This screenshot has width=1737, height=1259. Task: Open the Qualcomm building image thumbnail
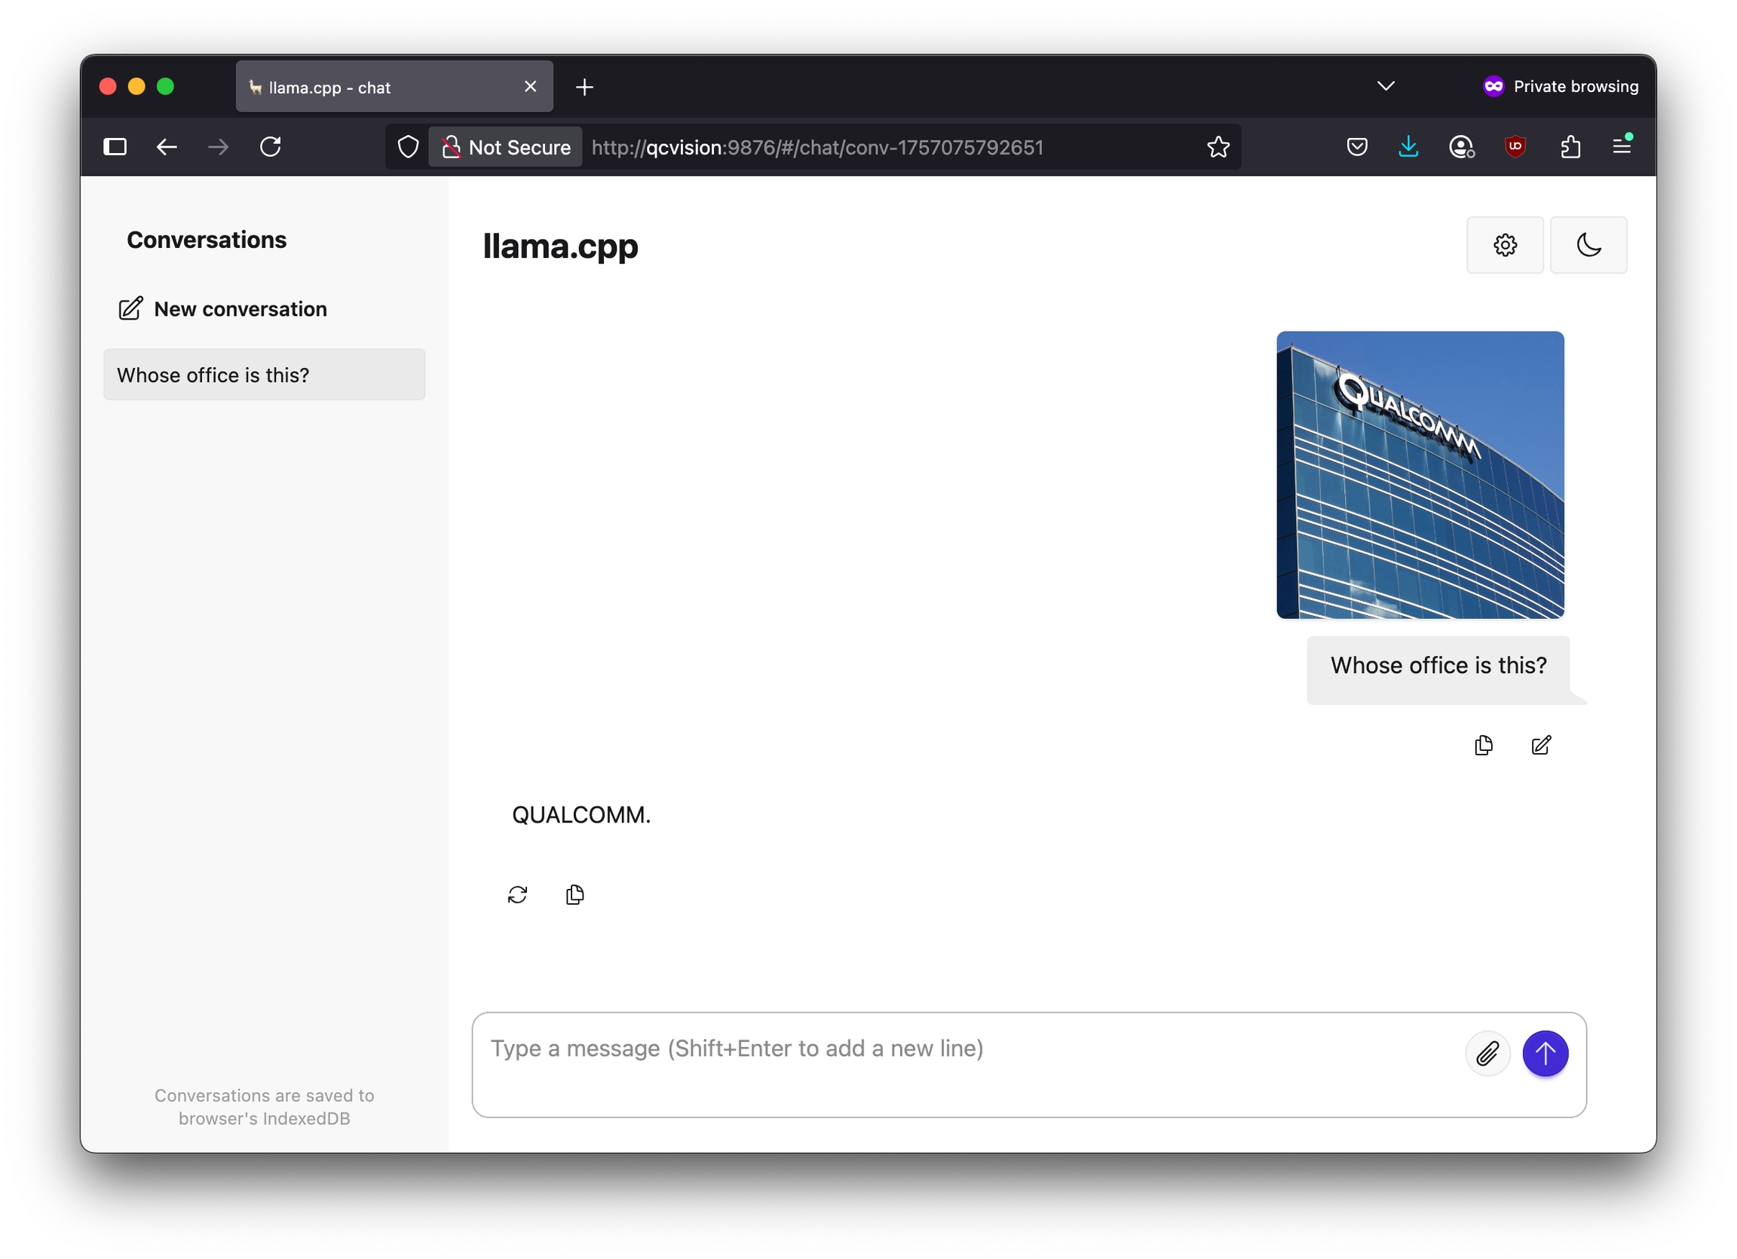(x=1420, y=475)
